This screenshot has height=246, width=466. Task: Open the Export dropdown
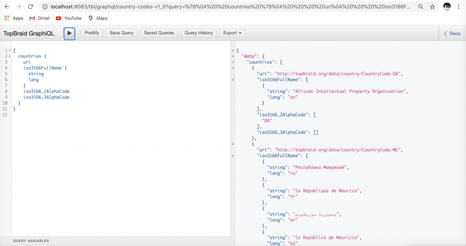[x=233, y=33]
